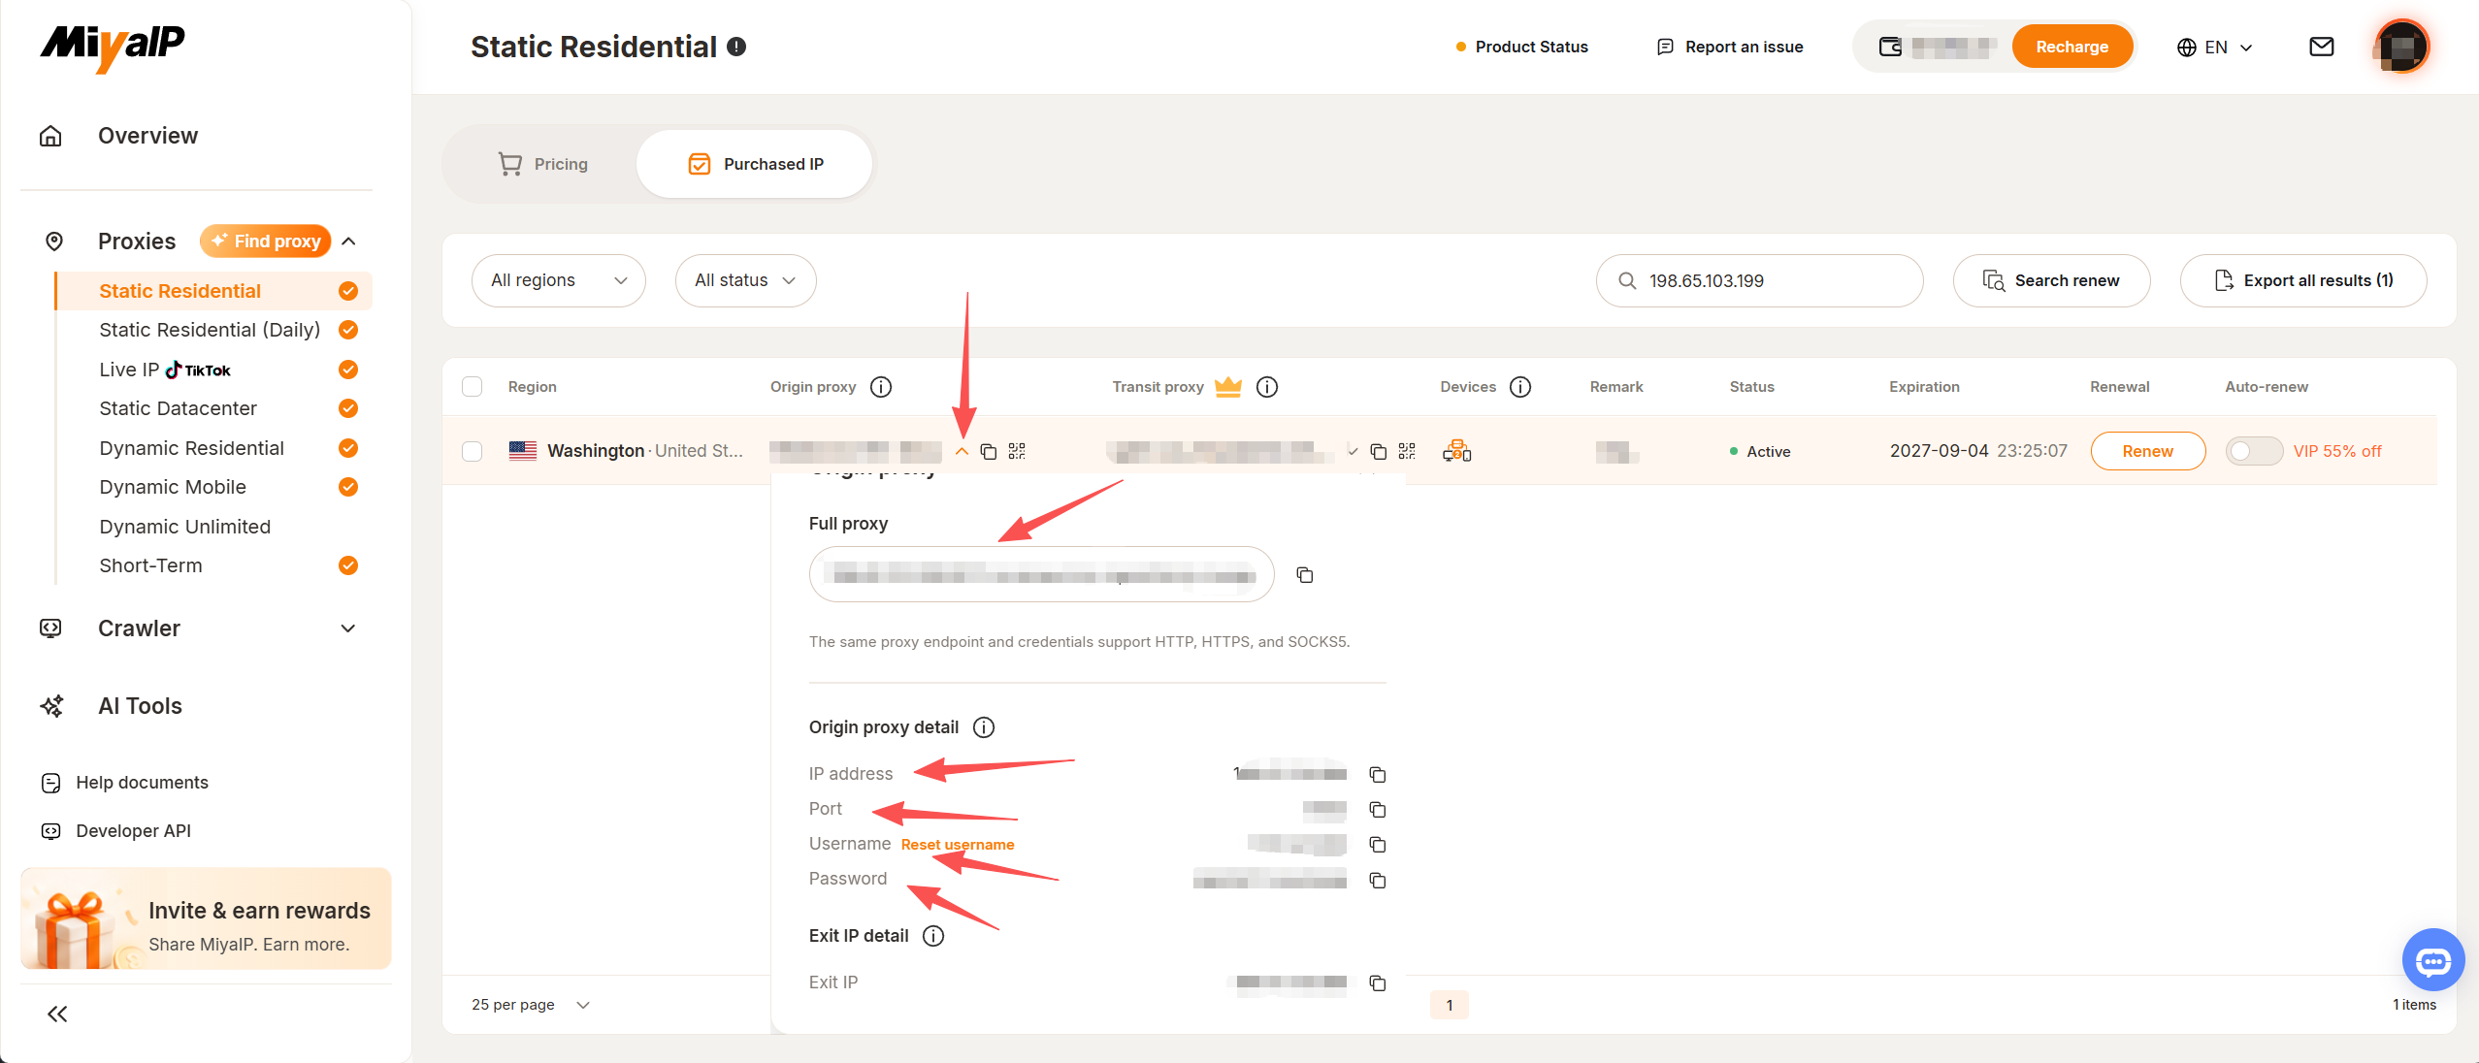
Task: Click Report an issue
Action: tap(1730, 47)
